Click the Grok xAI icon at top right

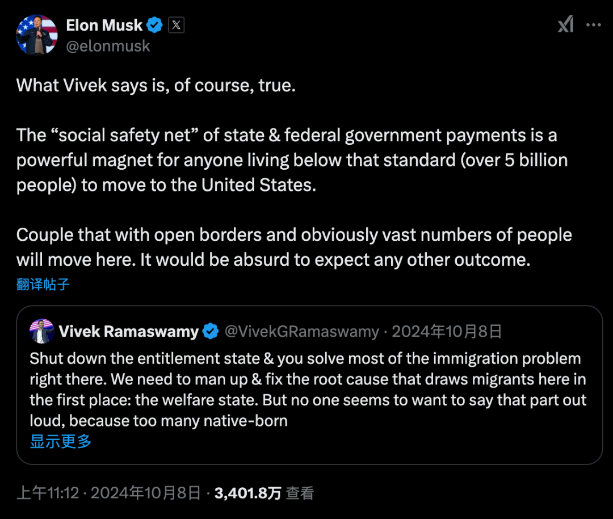coord(565,24)
